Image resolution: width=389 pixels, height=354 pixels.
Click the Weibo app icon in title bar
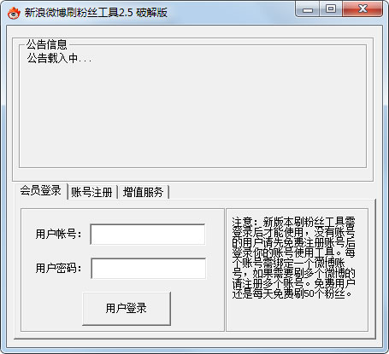click(14, 13)
